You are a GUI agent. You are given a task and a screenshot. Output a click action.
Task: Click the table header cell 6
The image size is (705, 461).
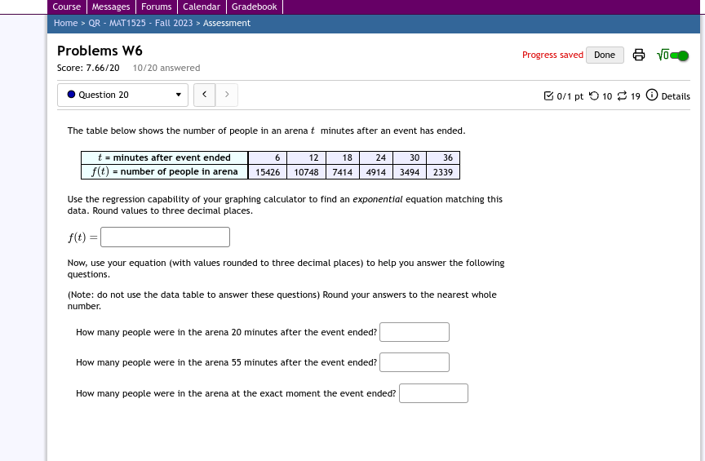268,157
